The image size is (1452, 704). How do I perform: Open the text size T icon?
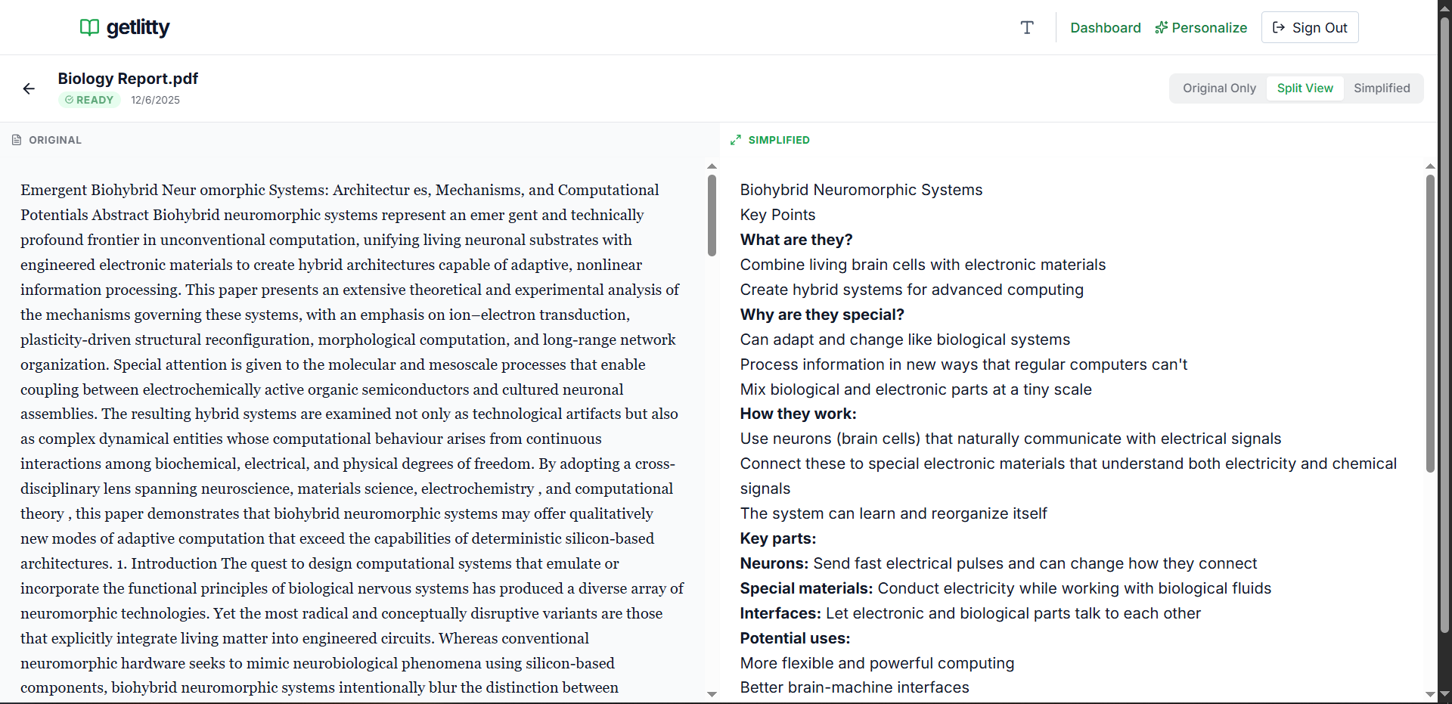1027,28
